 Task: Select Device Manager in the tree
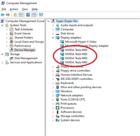coord(25,50)
